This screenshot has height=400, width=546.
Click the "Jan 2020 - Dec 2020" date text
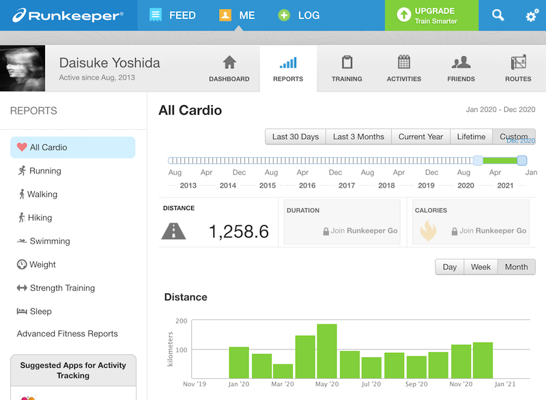click(x=500, y=110)
